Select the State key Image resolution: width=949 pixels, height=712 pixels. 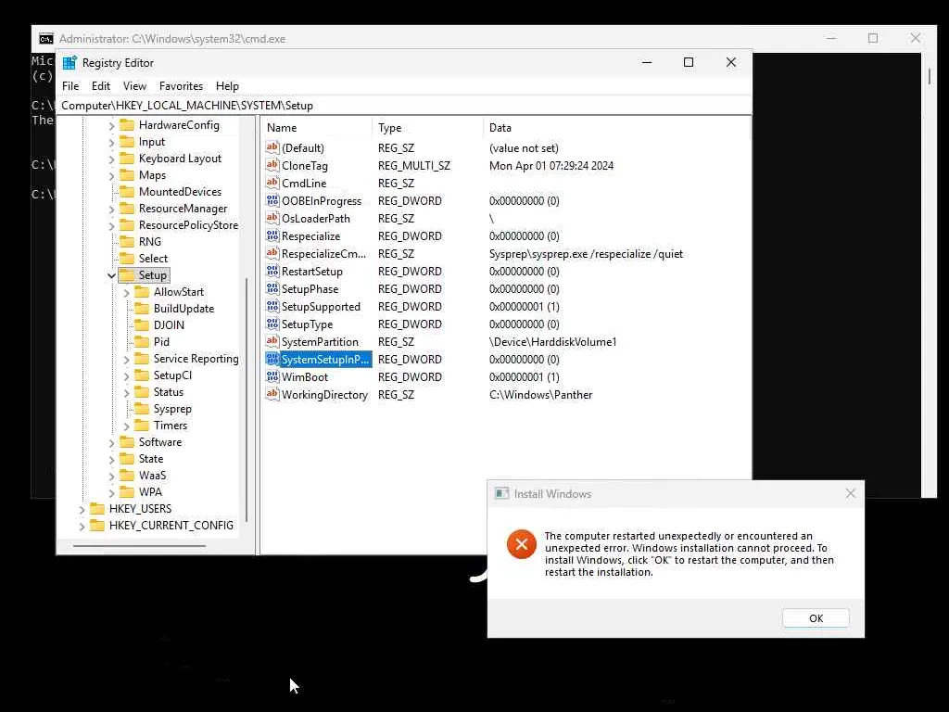click(151, 459)
